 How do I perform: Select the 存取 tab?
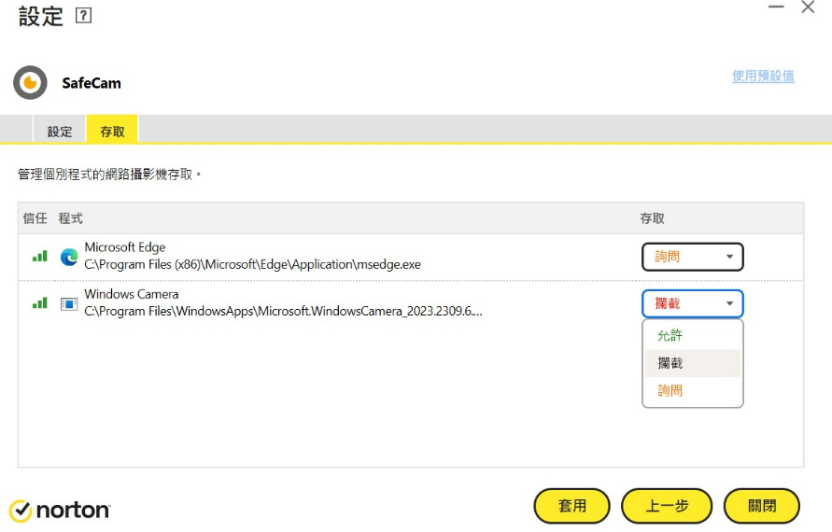point(112,131)
